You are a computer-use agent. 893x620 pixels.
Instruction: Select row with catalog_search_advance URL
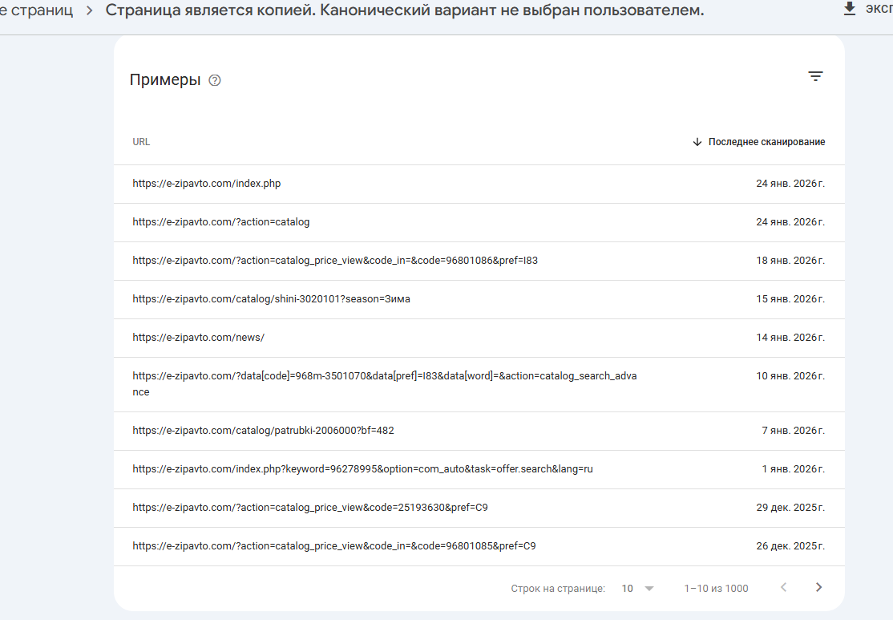(479, 385)
